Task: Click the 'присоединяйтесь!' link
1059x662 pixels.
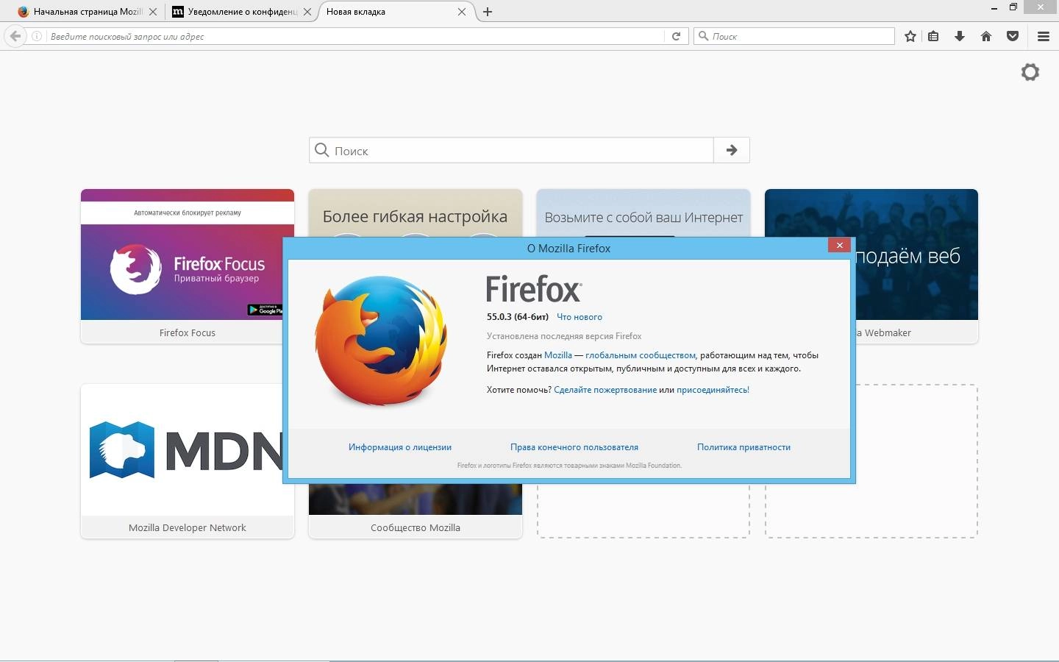Action: click(713, 390)
